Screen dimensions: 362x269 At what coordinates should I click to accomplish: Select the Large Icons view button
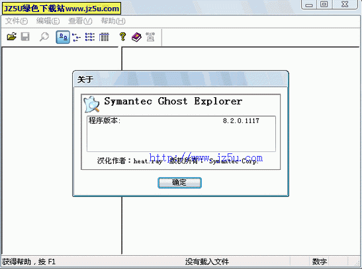(x=63, y=37)
